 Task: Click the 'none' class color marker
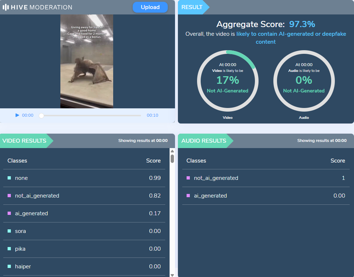coord(9,178)
